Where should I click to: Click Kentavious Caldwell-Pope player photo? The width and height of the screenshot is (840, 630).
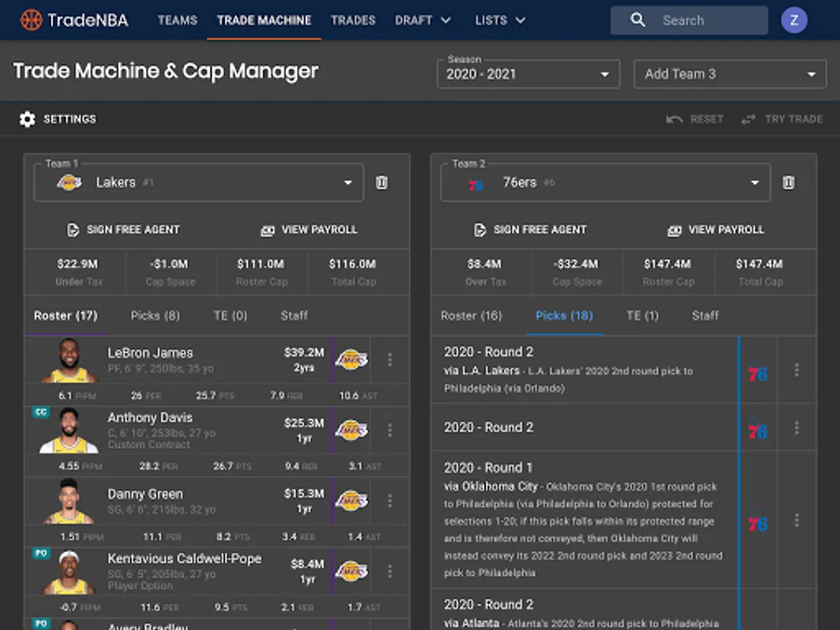[69, 572]
